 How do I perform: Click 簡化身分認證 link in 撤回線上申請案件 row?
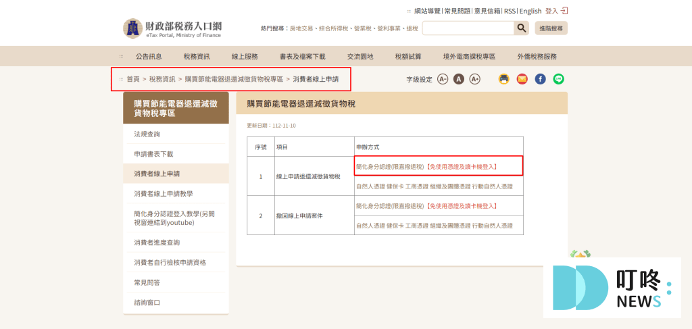tap(427, 206)
